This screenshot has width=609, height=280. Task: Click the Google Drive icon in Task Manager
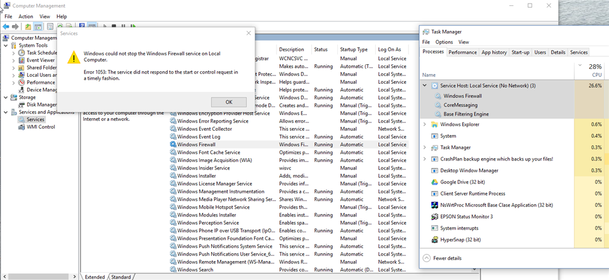[435, 182]
